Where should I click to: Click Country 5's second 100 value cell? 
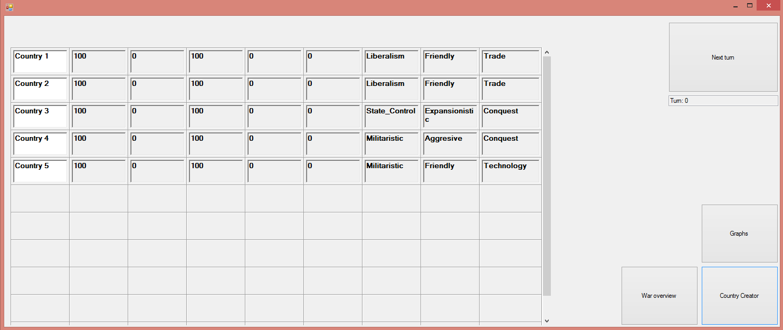[216, 171]
